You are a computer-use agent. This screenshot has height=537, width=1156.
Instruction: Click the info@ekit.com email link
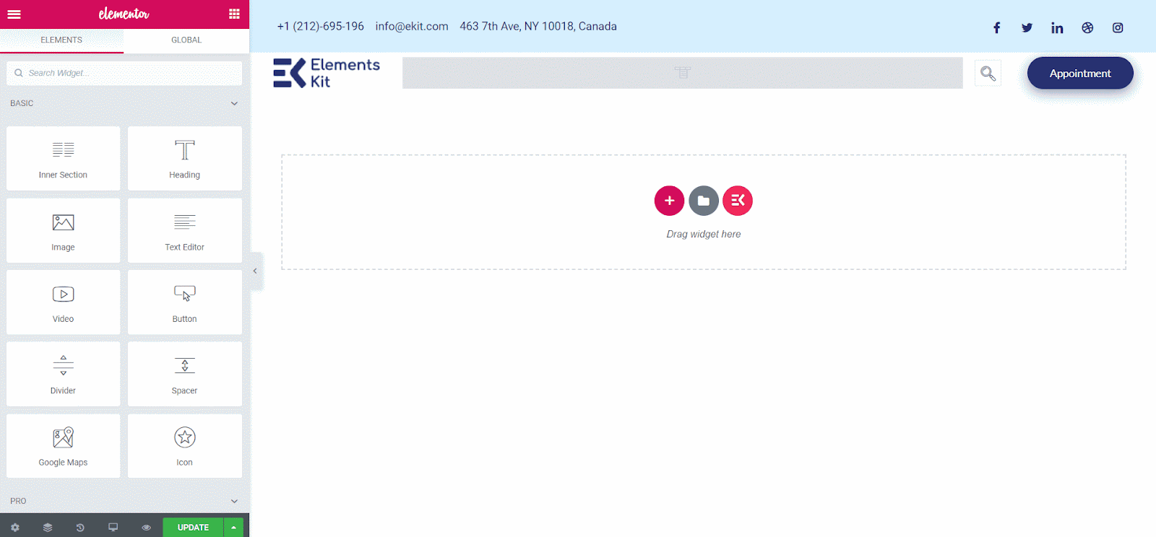(412, 26)
